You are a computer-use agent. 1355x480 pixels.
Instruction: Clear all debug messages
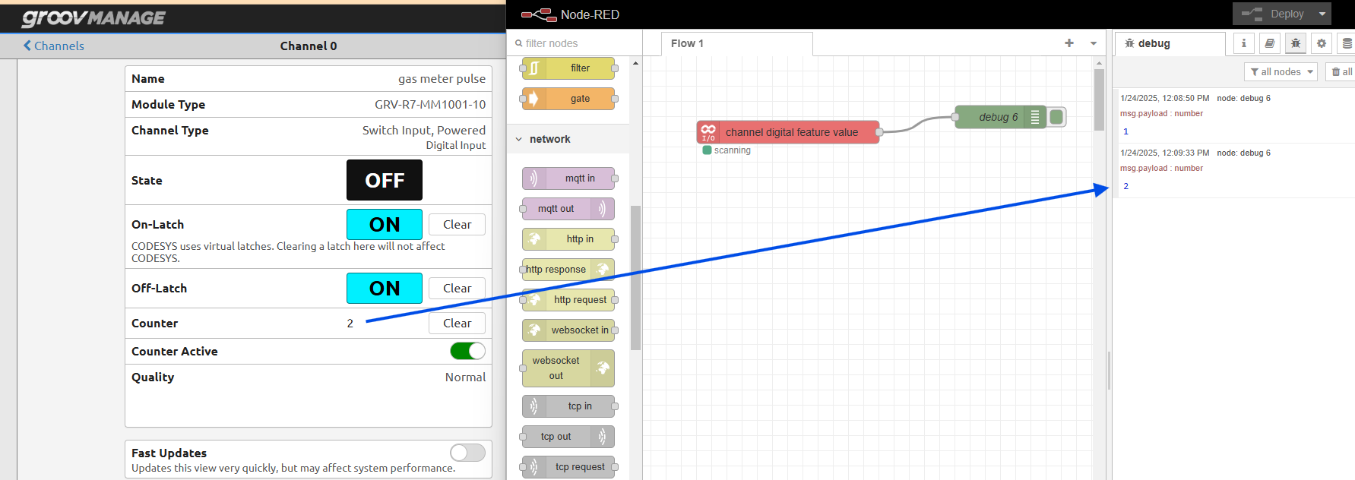(1341, 71)
